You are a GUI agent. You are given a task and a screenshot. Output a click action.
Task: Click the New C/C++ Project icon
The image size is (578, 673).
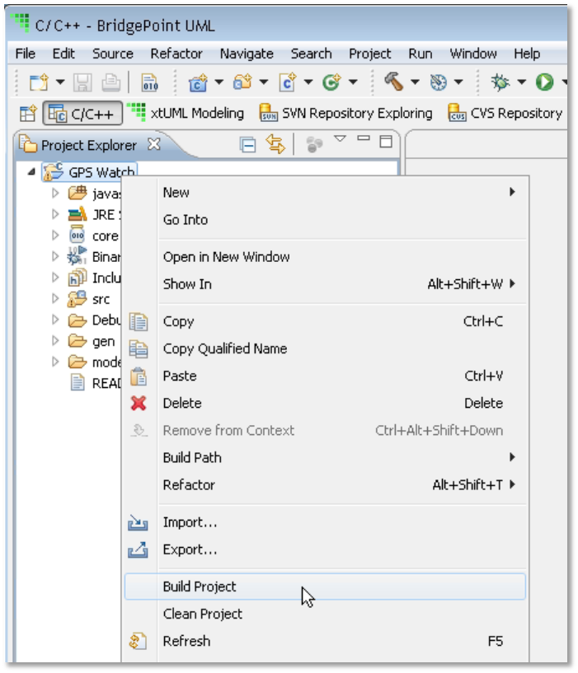point(198,82)
